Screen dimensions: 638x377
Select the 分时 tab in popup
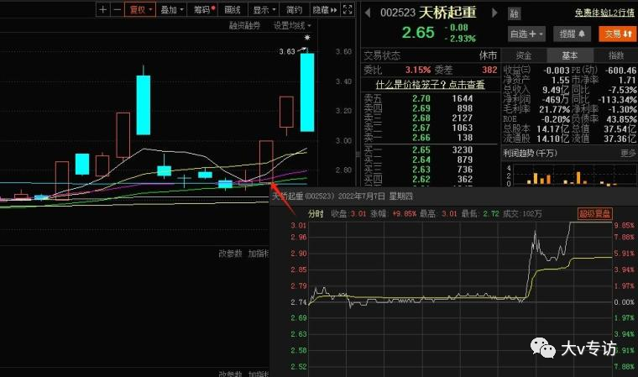(316, 214)
